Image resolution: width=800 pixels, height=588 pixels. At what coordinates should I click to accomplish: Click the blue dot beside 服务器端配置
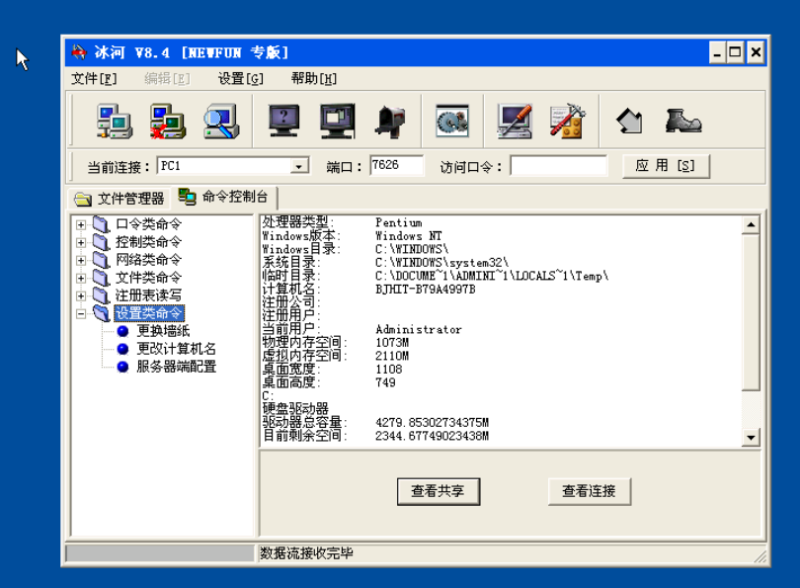pos(122,367)
